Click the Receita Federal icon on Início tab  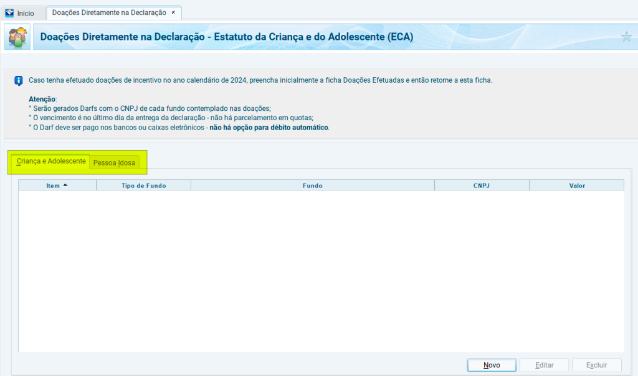(x=9, y=13)
